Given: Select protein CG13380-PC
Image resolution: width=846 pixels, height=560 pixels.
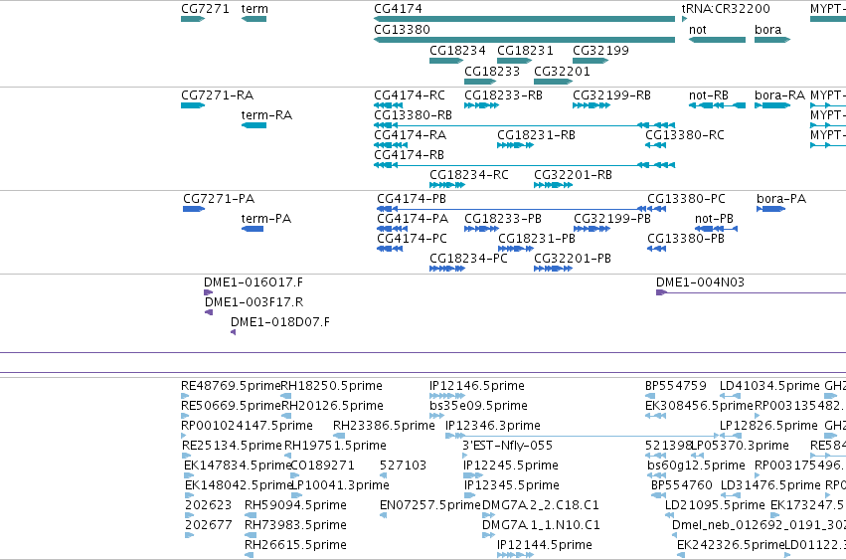Looking at the screenshot, I should tap(686, 199).
